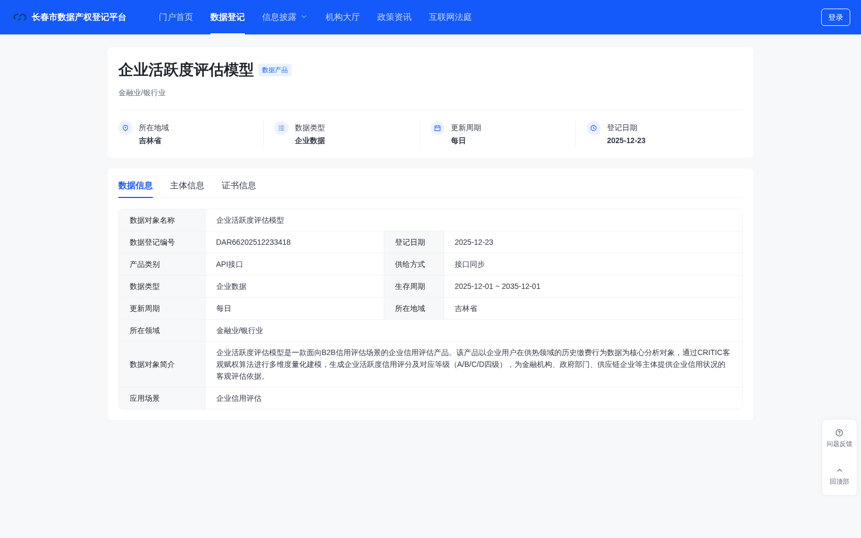Click the list icon beside 数据类型
Viewport: 861px width, 538px height.
click(281, 128)
